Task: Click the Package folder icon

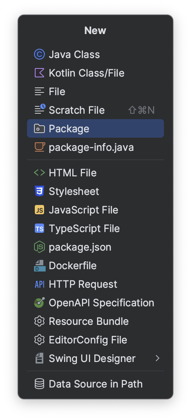Action: click(x=39, y=128)
